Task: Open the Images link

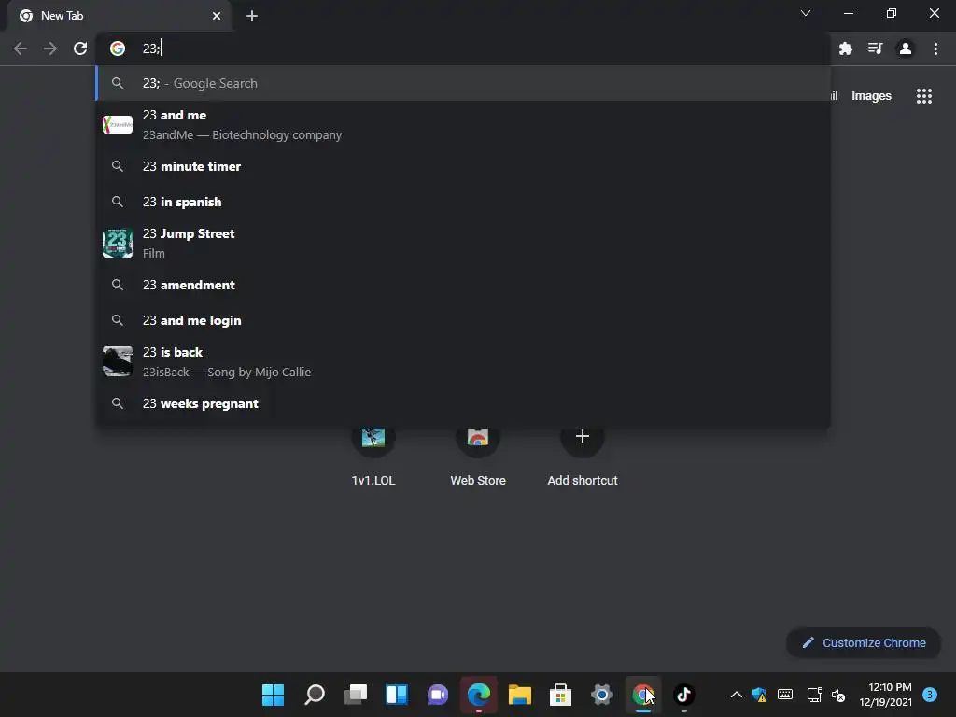Action: pyautogui.click(x=871, y=96)
